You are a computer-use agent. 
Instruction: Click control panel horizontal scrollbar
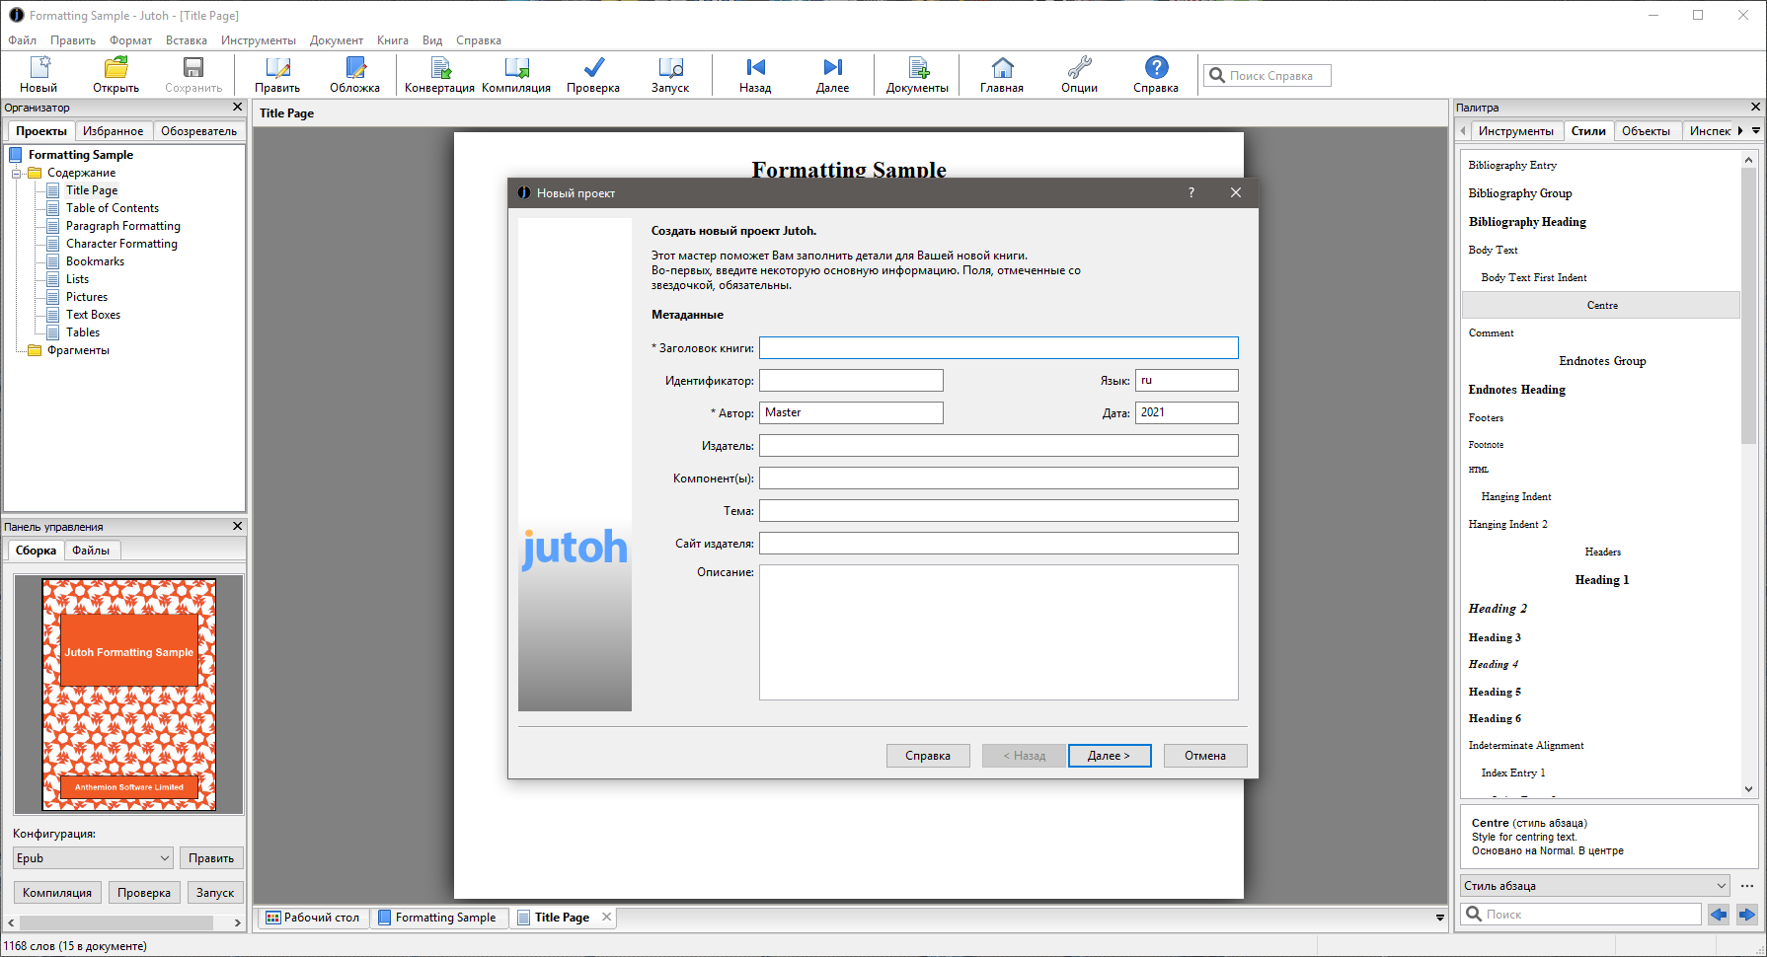[116, 922]
